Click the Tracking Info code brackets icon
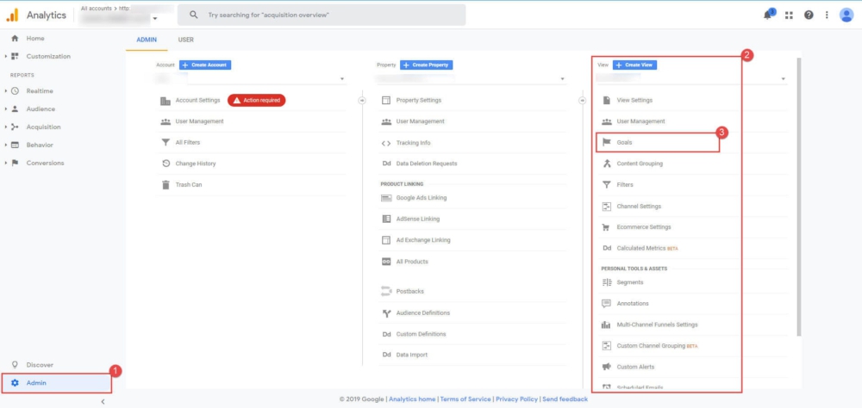862x408 pixels. [386, 144]
